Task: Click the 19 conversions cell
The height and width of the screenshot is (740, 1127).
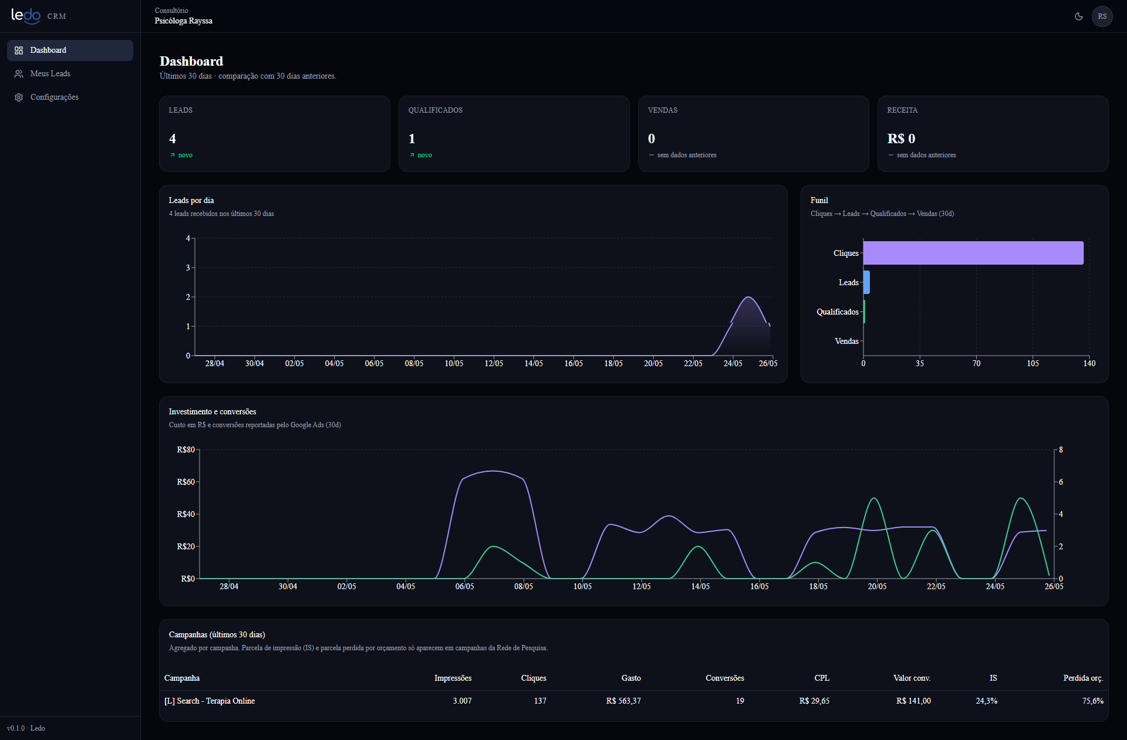Action: coord(740,701)
